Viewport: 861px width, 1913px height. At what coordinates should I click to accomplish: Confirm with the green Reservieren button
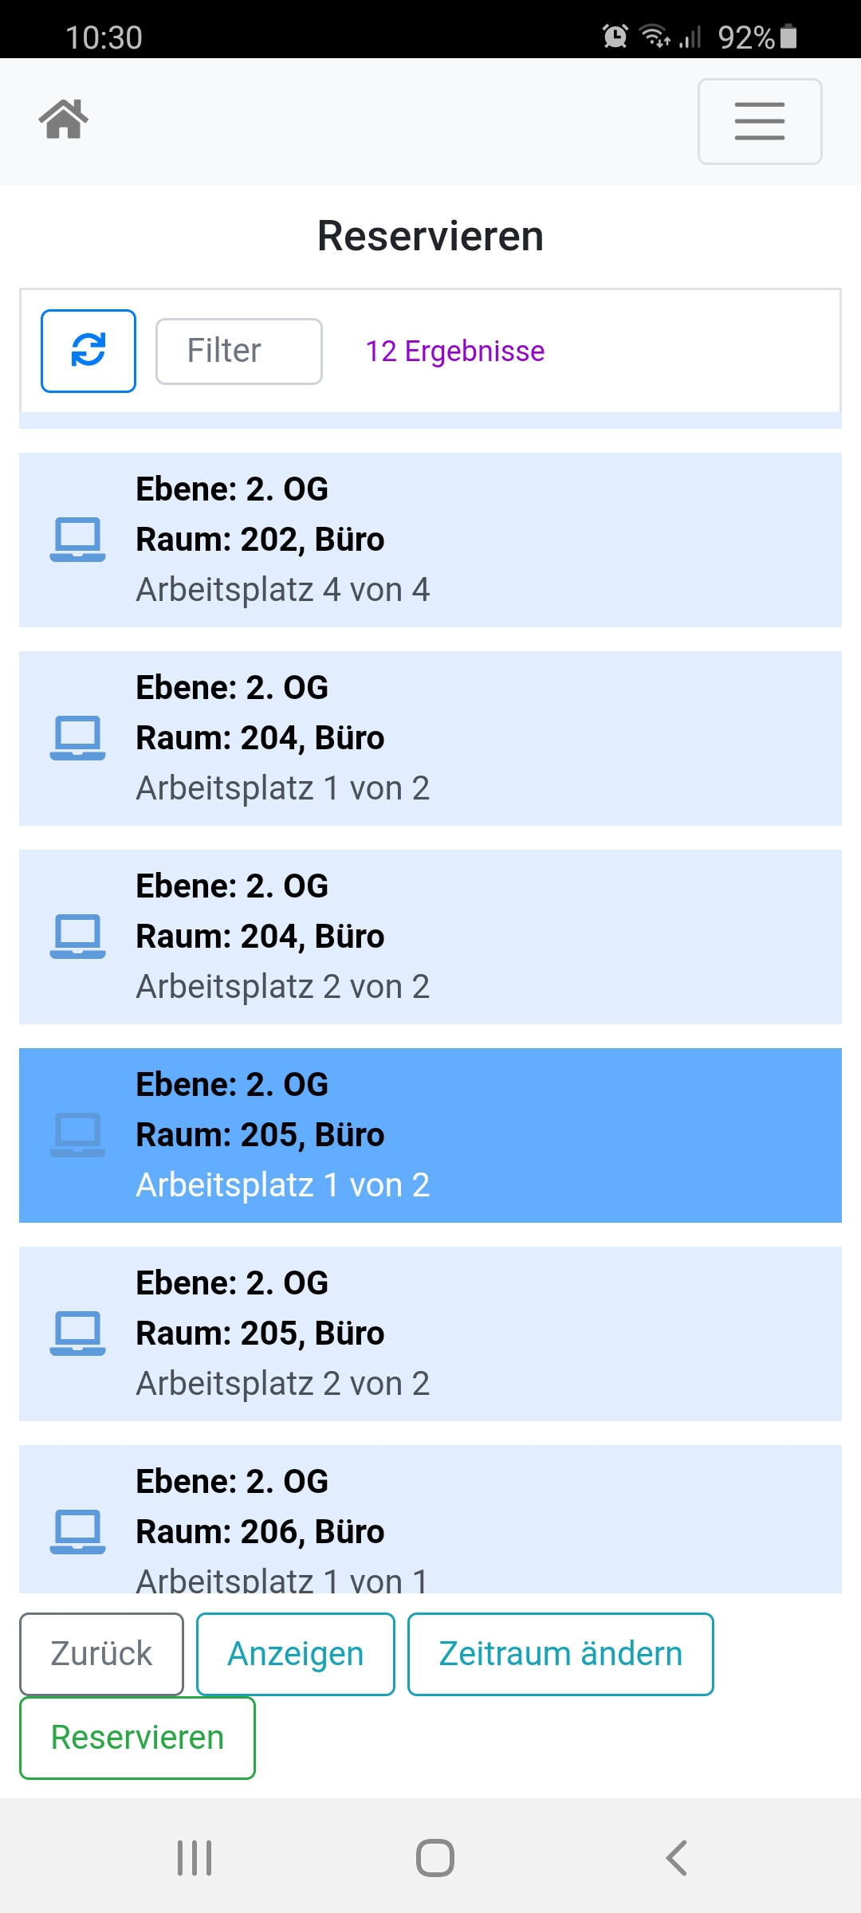137,1738
